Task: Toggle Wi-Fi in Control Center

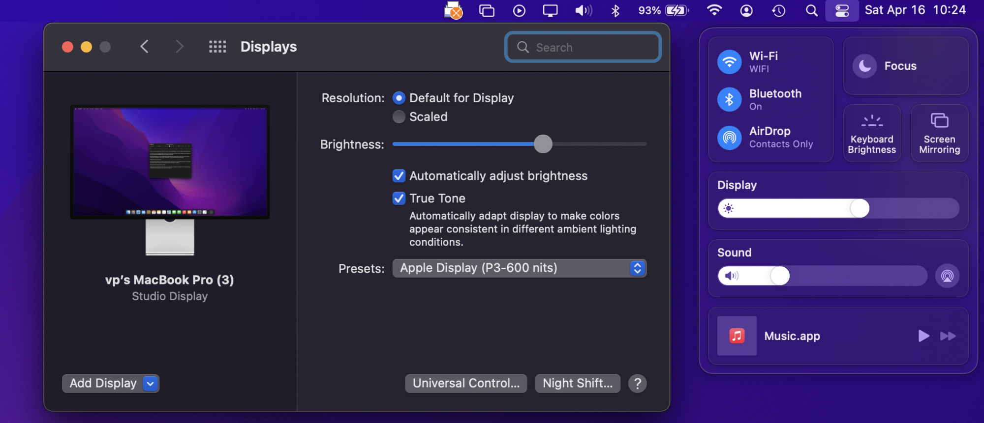Action: point(729,62)
